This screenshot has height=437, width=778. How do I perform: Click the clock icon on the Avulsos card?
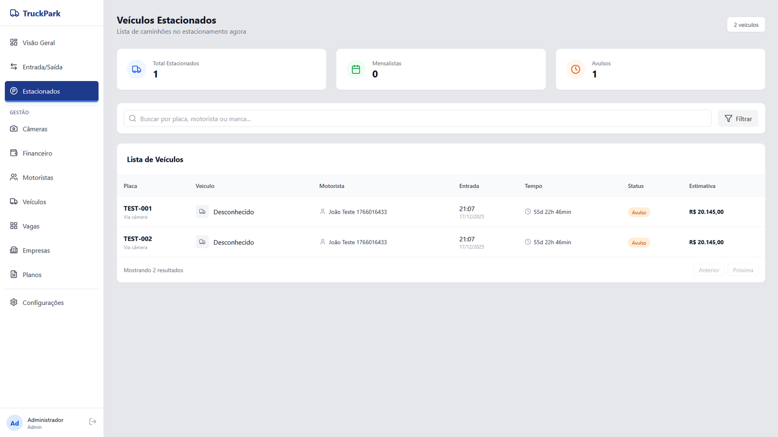pyautogui.click(x=575, y=69)
